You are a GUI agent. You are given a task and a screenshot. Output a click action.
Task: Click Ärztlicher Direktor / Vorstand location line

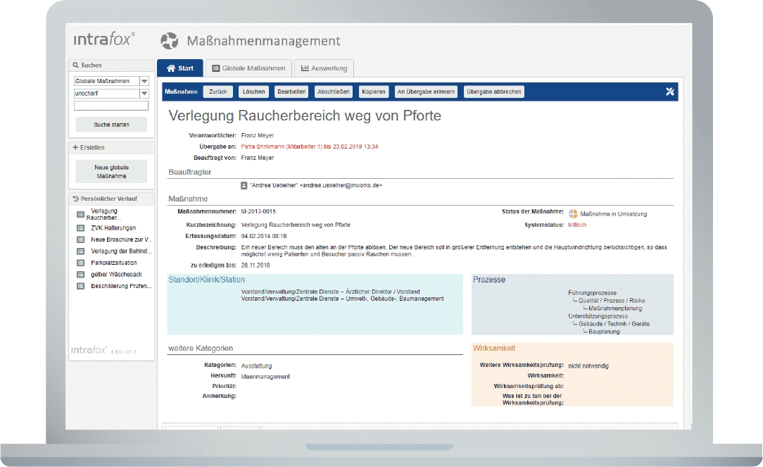click(330, 292)
